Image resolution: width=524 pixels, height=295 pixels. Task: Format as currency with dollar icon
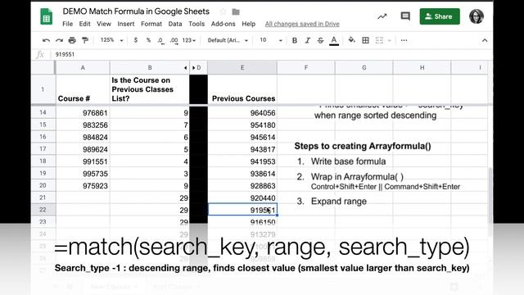(135, 40)
